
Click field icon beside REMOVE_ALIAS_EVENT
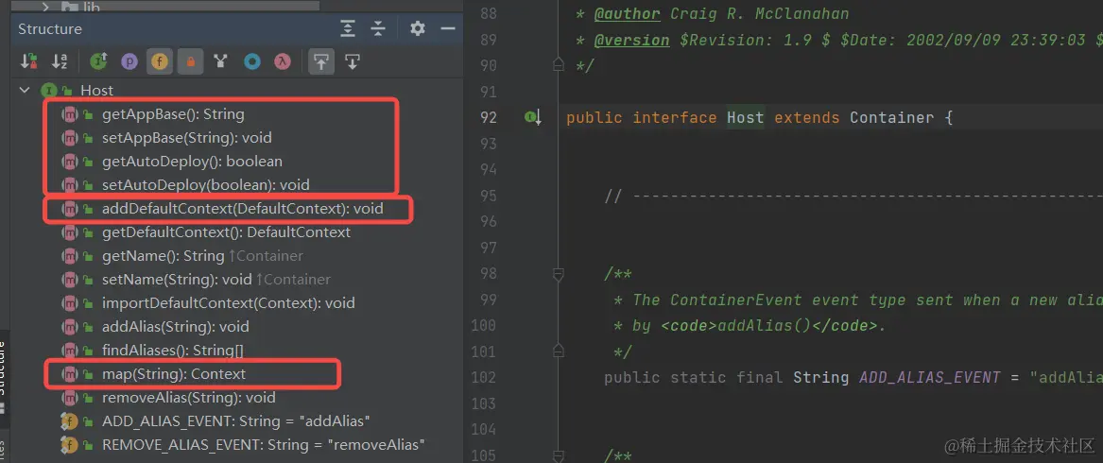click(x=69, y=445)
